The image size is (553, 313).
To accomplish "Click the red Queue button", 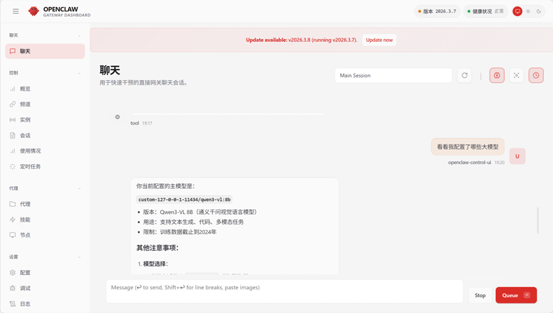I will (516, 295).
